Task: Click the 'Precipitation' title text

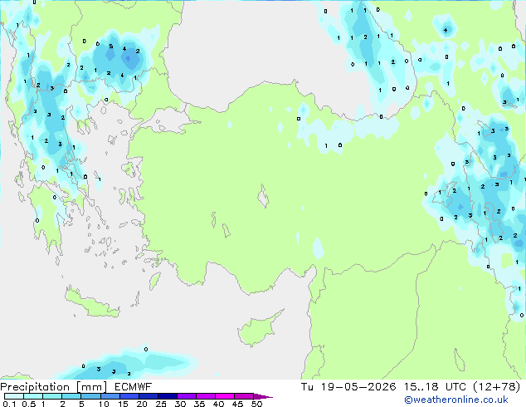Action: 35,387
